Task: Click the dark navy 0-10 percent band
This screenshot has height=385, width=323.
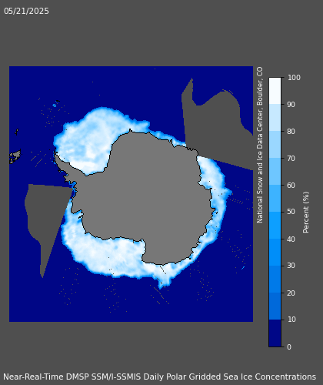Action: click(x=275, y=333)
